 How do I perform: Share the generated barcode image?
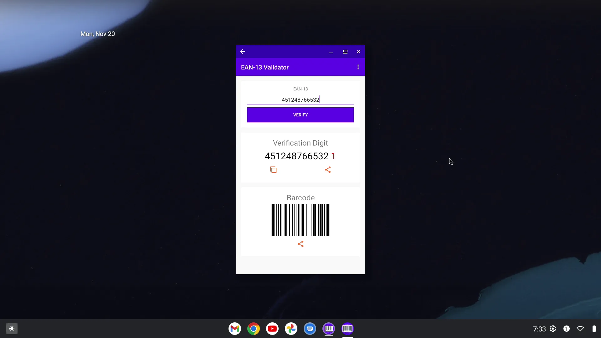[300, 244]
